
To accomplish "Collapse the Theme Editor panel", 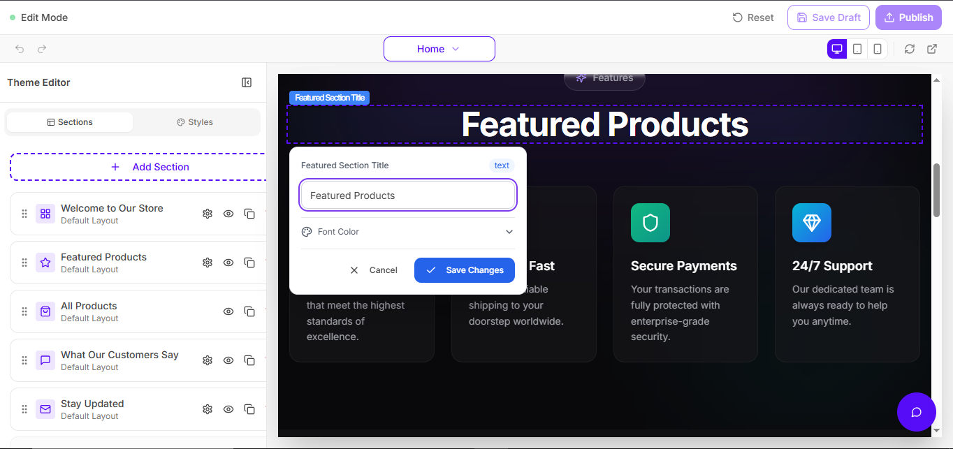I will (247, 82).
